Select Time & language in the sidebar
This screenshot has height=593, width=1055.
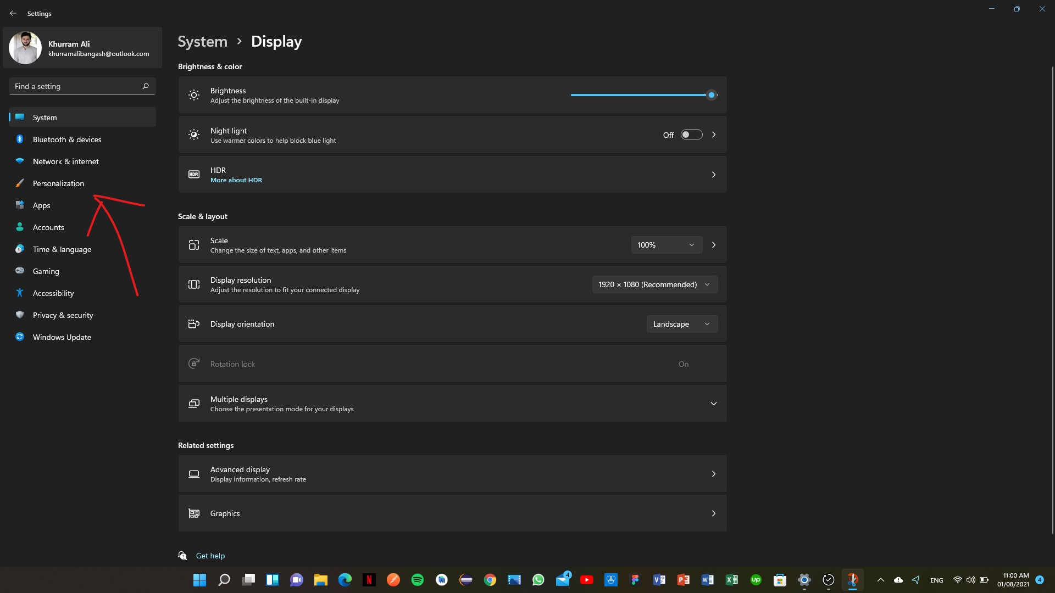[61, 249]
